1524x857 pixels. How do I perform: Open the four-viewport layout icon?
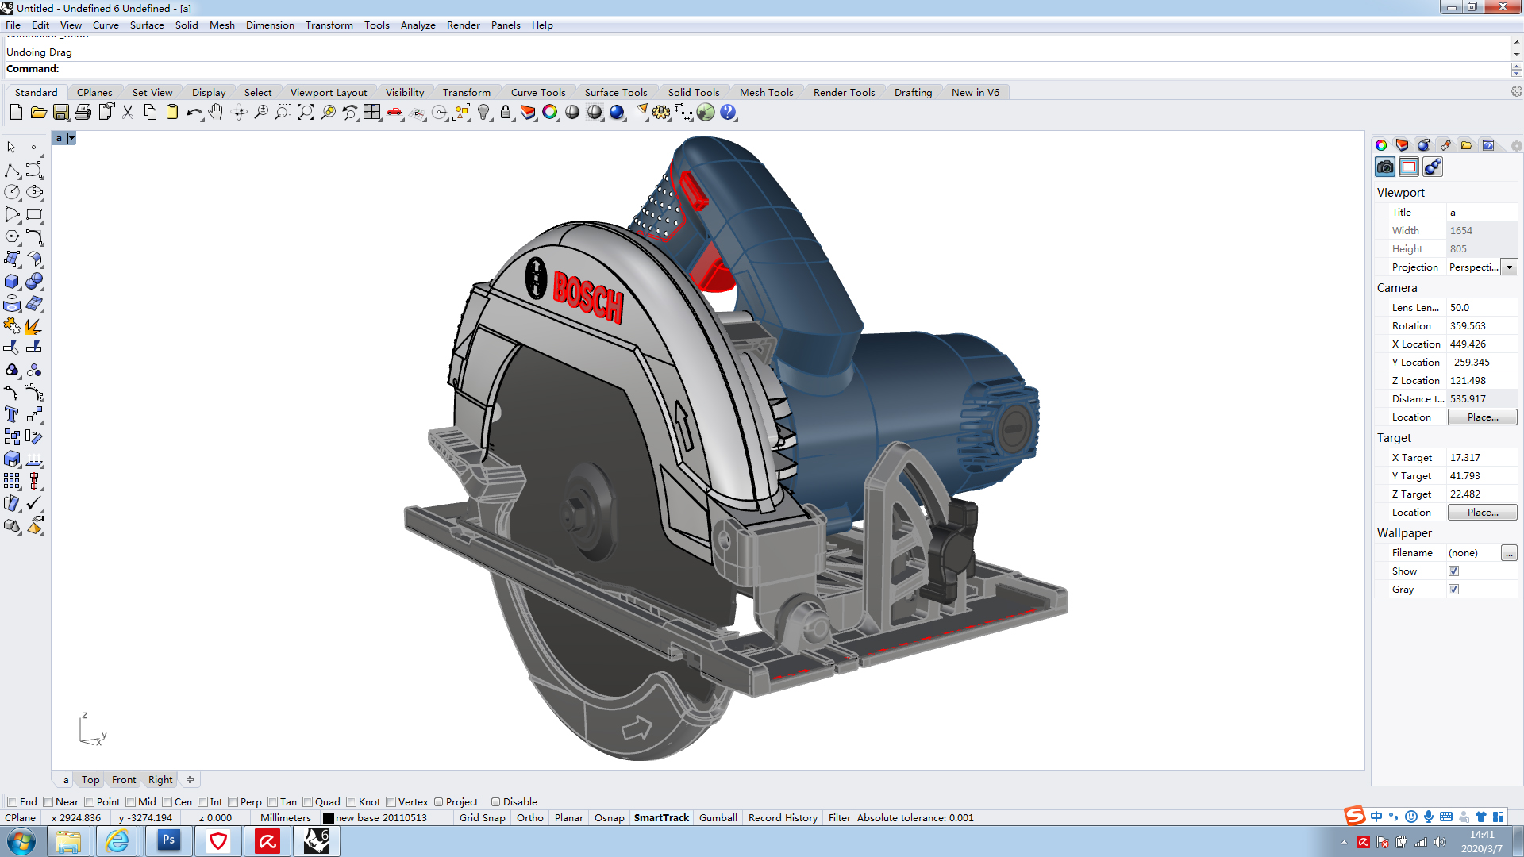coord(371,113)
